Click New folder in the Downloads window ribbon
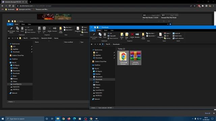The height and width of the screenshot is (121, 216). tap(143, 36)
